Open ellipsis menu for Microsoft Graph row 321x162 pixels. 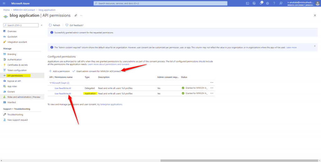[212, 83]
